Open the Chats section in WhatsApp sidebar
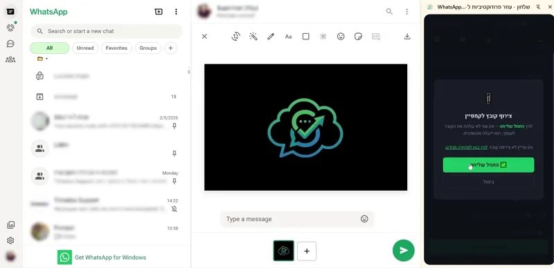554x268 pixels. [x=10, y=12]
